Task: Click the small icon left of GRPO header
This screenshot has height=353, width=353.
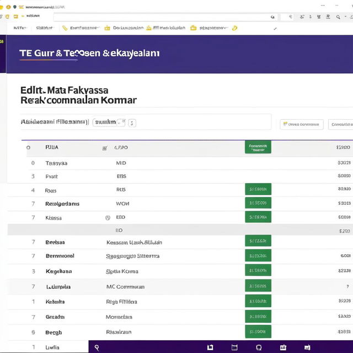Action: coord(104,148)
